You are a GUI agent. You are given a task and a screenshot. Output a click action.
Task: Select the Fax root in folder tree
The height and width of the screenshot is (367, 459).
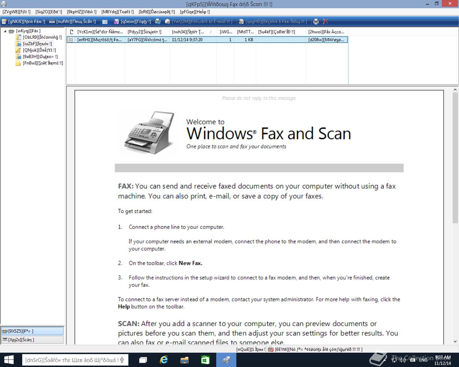coord(28,31)
